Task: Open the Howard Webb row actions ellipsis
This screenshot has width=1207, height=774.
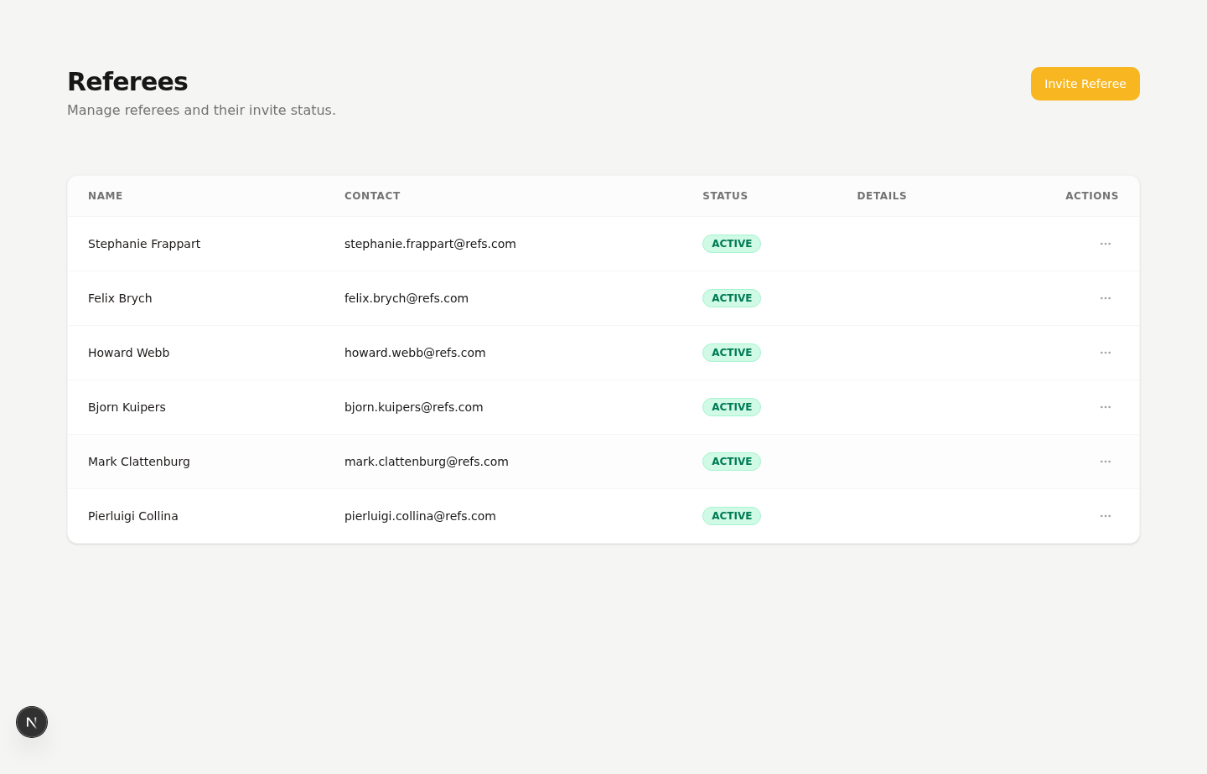Action: click(1105, 353)
